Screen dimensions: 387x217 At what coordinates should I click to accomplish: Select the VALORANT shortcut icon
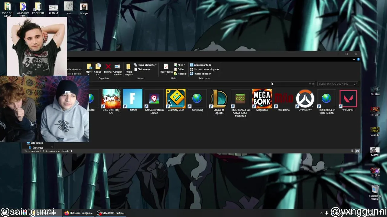pyautogui.click(x=348, y=100)
